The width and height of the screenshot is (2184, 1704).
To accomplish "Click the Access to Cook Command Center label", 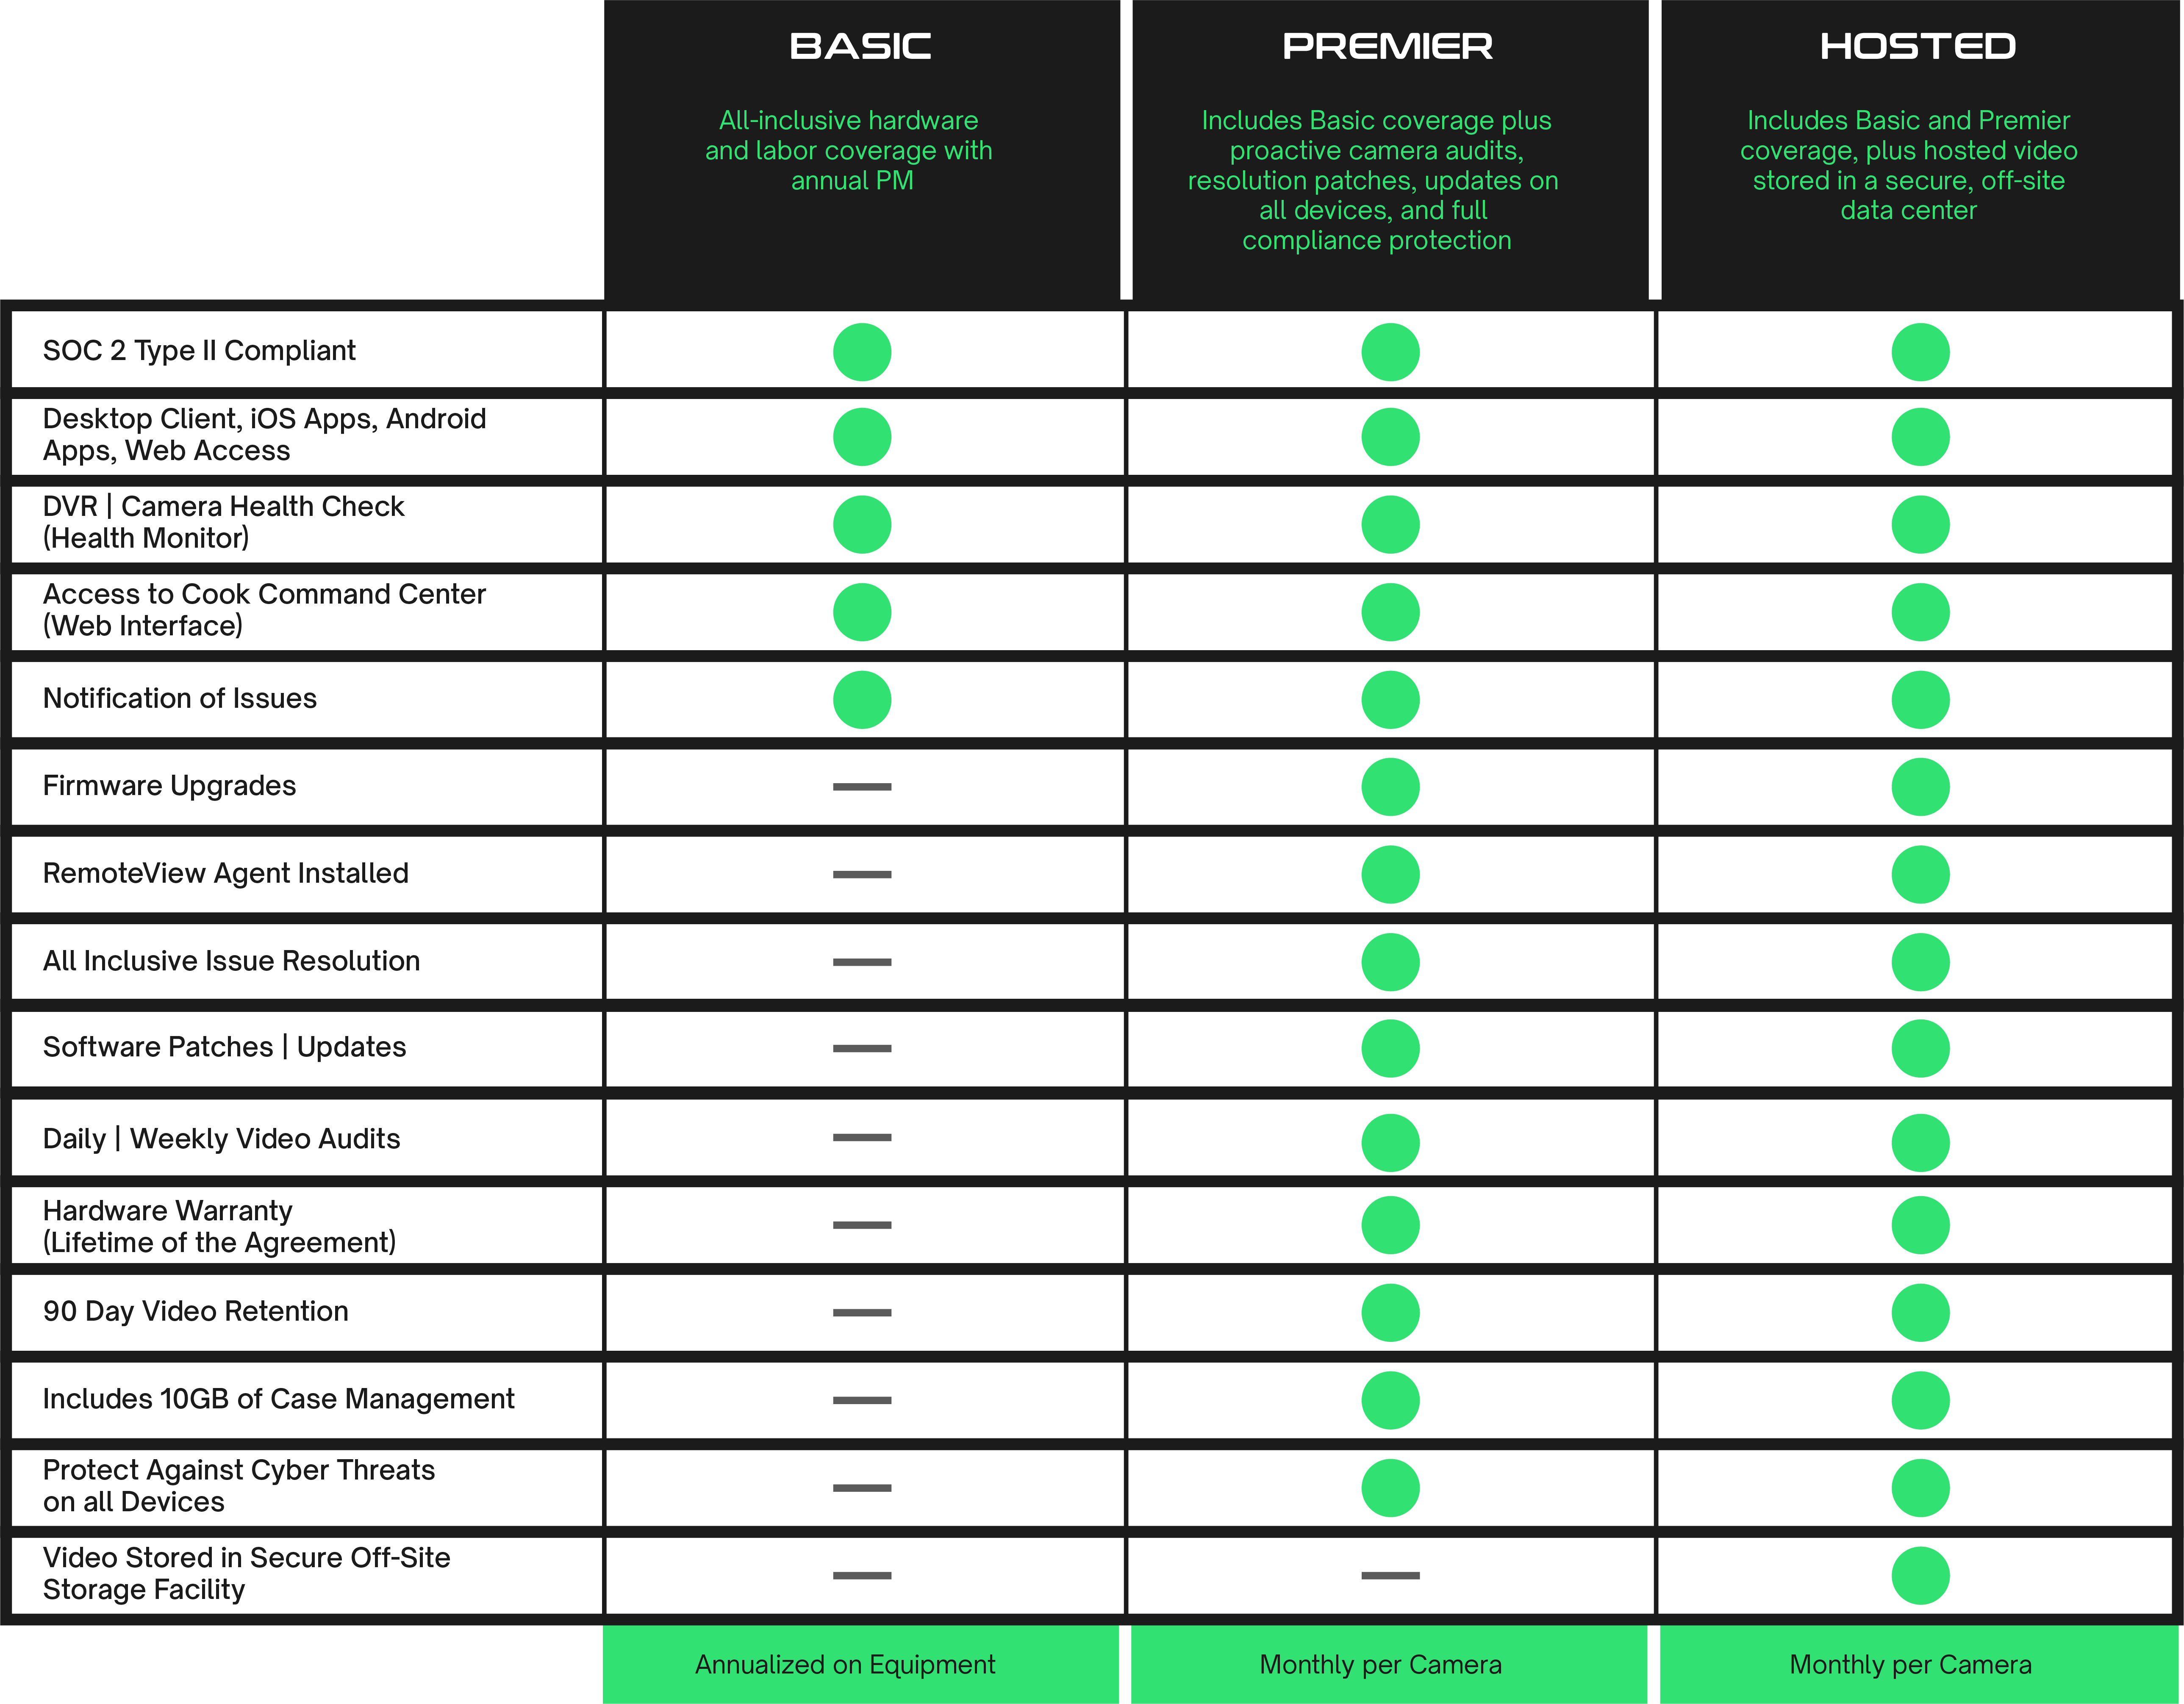I will coord(264,609).
